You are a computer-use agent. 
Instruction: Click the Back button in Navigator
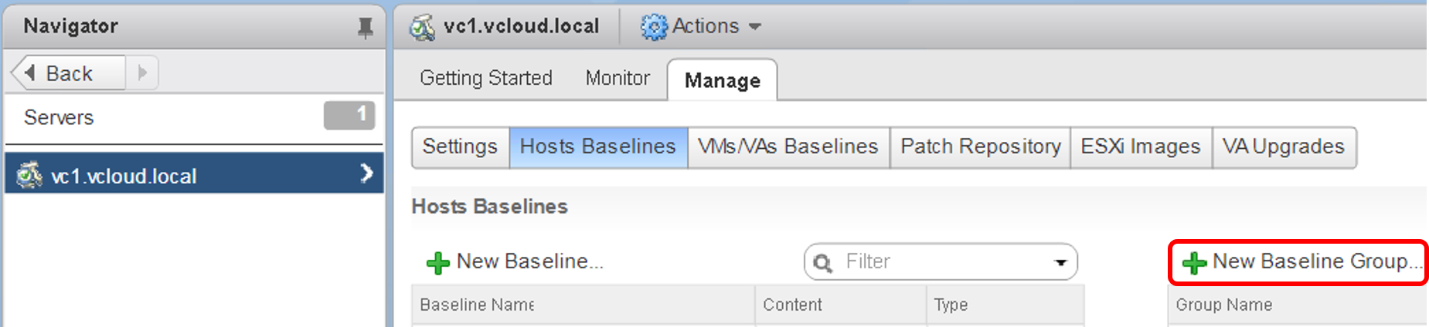click(x=68, y=73)
